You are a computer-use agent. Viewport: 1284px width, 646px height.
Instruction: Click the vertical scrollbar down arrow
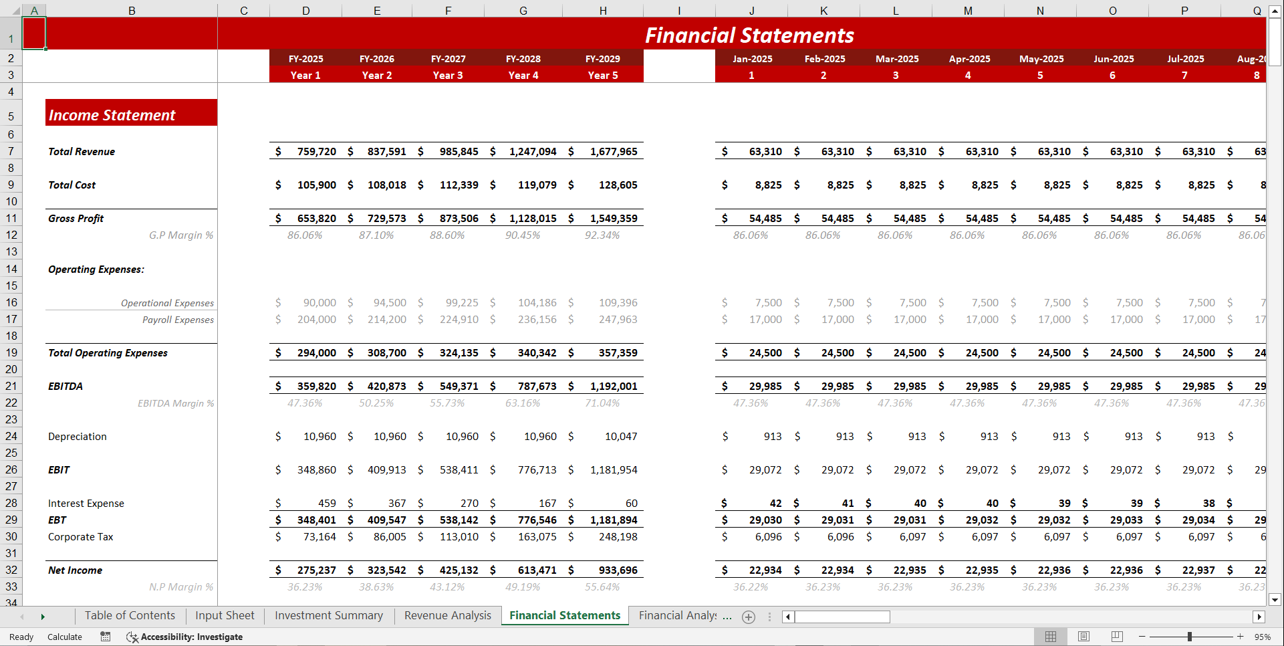click(x=1276, y=600)
